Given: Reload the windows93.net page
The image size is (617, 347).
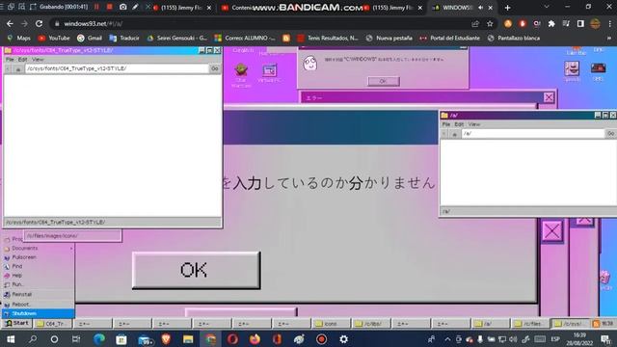Looking at the screenshot, I should (x=39, y=23).
